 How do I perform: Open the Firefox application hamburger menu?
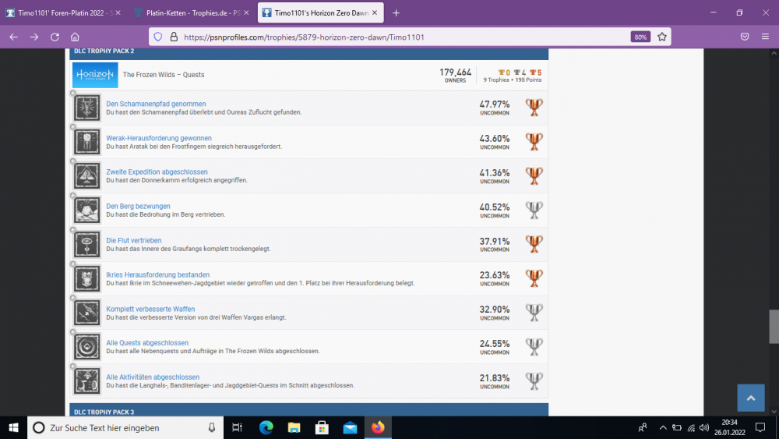[767, 37]
